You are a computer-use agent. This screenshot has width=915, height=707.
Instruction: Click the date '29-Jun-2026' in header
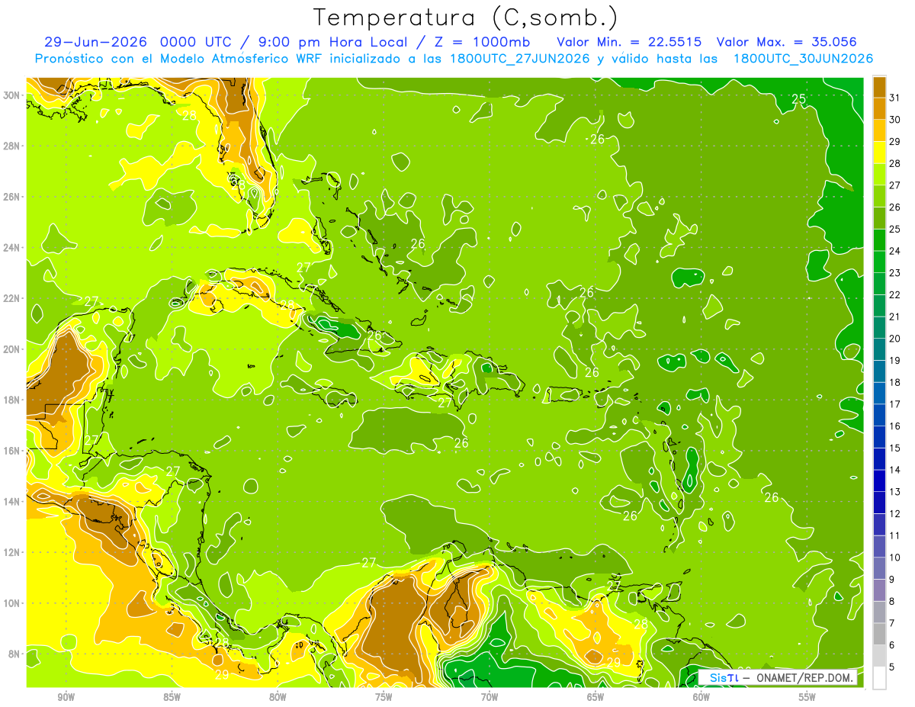(x=95, y=42)
